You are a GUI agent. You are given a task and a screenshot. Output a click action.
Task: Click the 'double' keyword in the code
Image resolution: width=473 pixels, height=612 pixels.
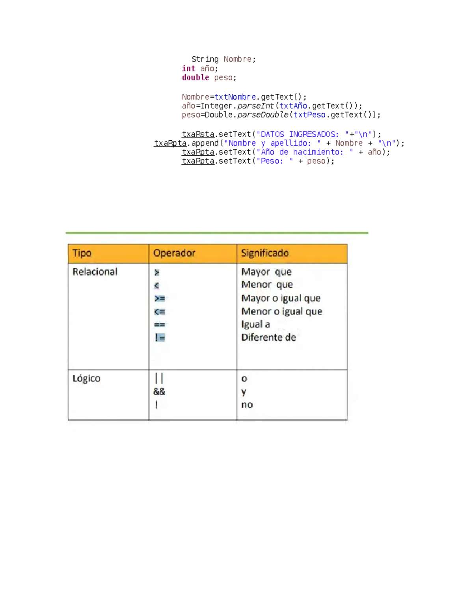(195, 78)
